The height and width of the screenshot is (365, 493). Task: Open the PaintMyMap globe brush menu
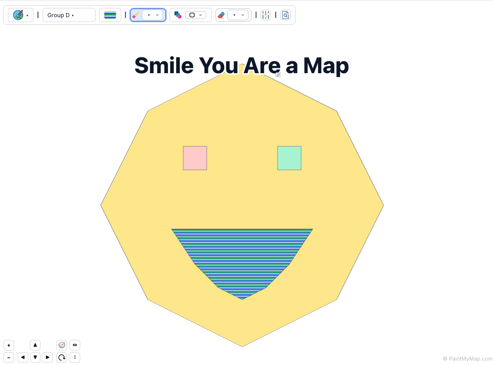20,15
